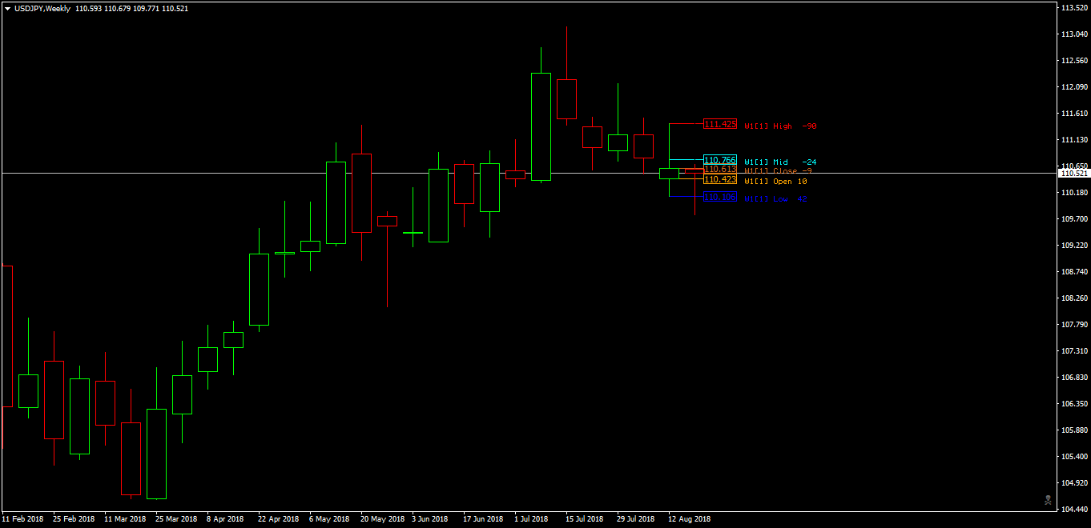Click the 22 Apr 2018 date label

(279, 519)
